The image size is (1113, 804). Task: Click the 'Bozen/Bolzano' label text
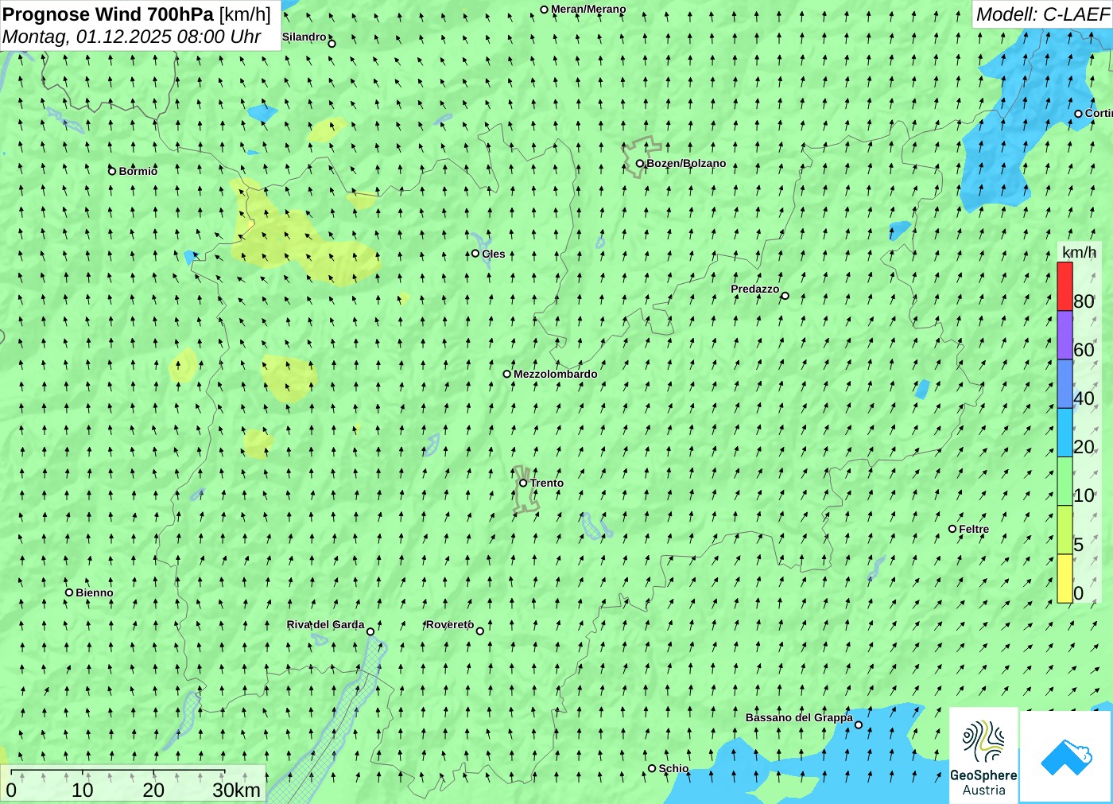[686, 163]
